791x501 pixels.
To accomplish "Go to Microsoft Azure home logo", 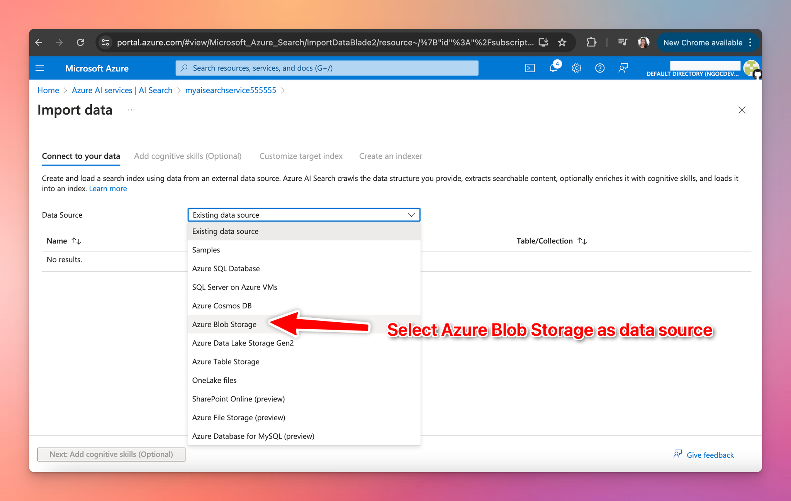I will (97, 68).
